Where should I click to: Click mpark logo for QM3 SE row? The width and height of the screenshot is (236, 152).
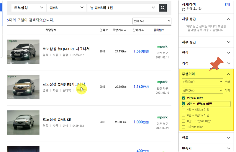[162, 117]
